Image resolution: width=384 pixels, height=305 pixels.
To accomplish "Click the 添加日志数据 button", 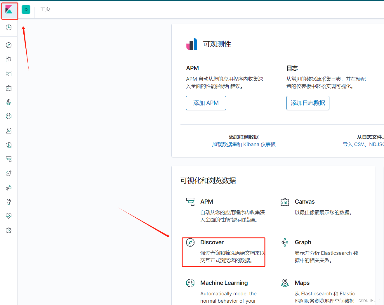I will pos(308,103).
